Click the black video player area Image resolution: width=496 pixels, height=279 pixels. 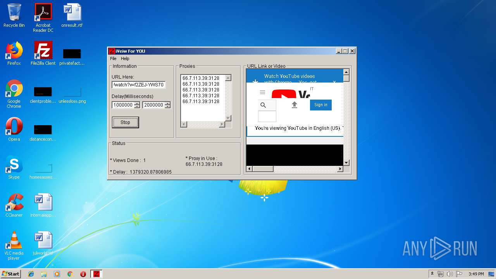click(295, 155)
